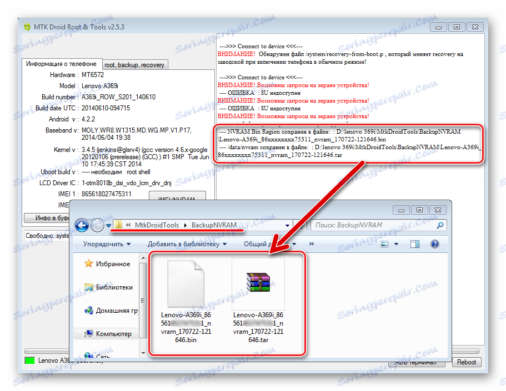Screen dimensions: 506x391
Task: Select the folder icon in Explorer address bar
Action: 119,225
